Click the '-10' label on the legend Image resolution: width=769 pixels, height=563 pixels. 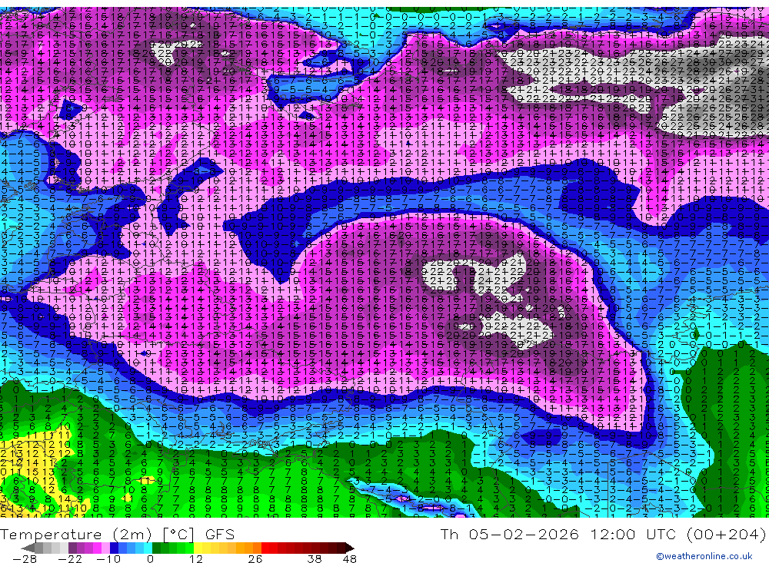pos(108,558)
